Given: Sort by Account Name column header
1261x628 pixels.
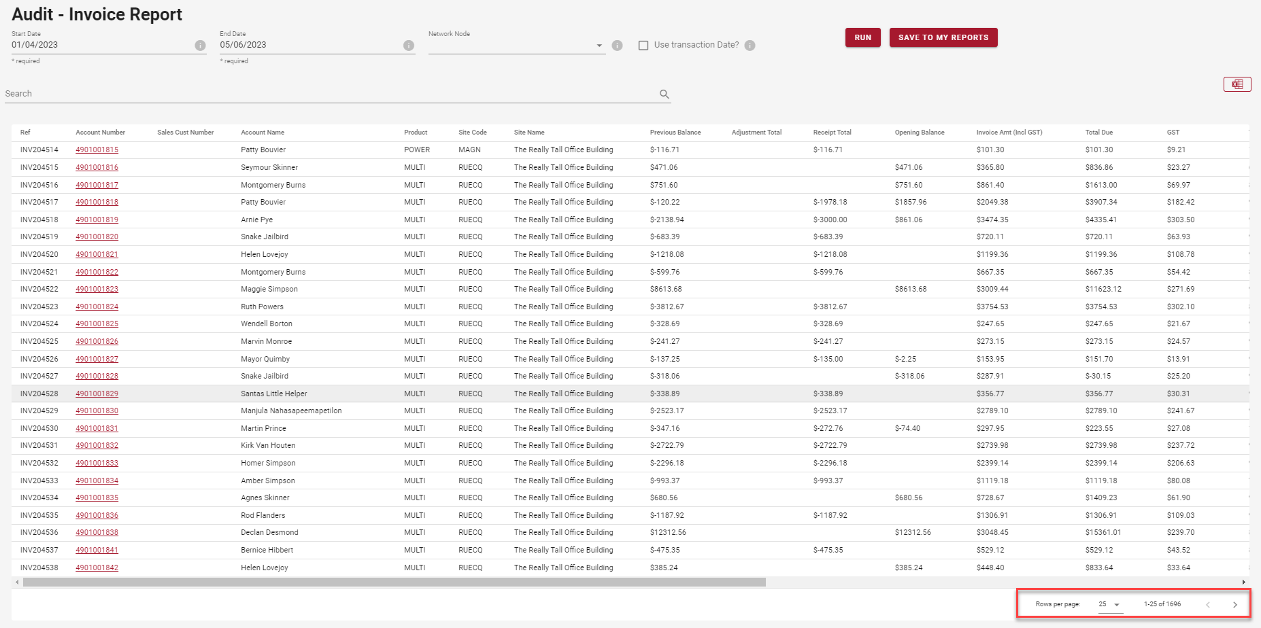Looking at the screenshot, I should tap(263, 133).
